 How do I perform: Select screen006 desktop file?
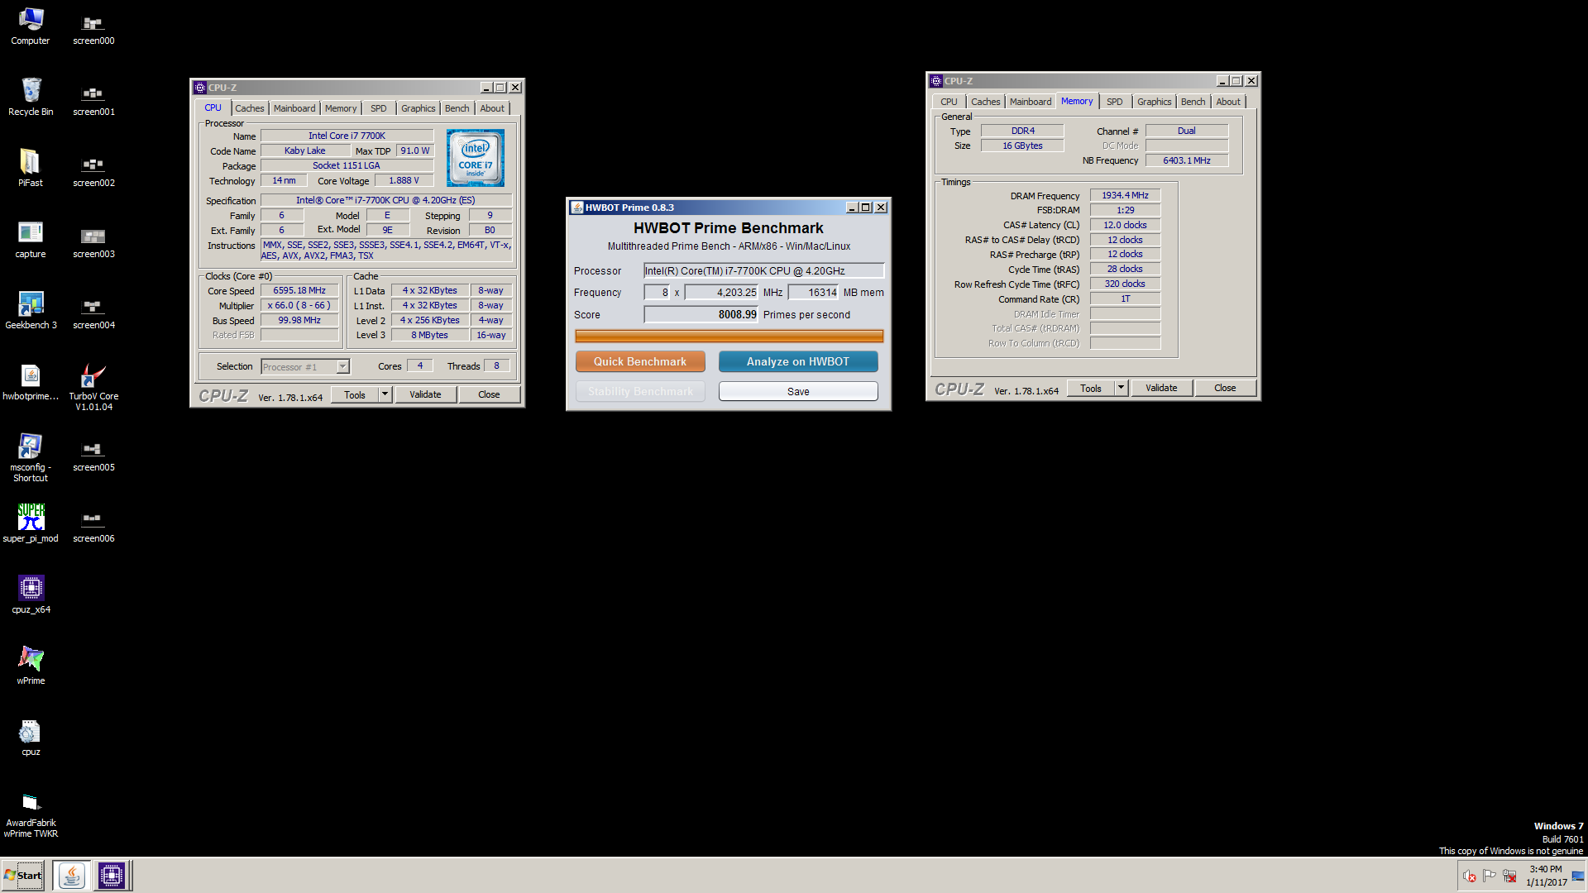click(93, 527)
